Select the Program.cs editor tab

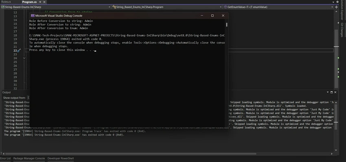(29, 2)
